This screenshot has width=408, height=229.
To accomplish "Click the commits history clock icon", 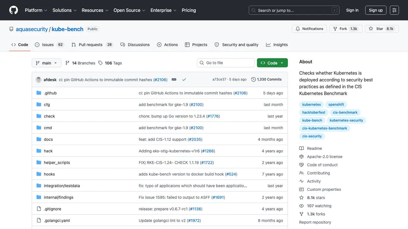I will click(x=253, y=80).
